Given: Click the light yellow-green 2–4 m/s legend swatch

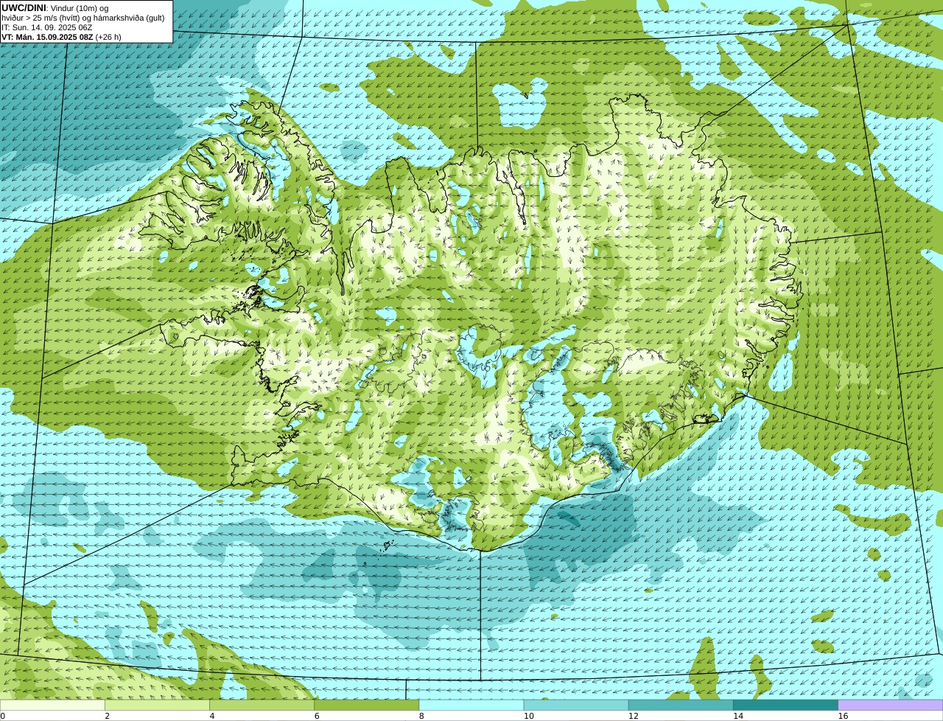Looking at the screenshot, I should [157, 705].
